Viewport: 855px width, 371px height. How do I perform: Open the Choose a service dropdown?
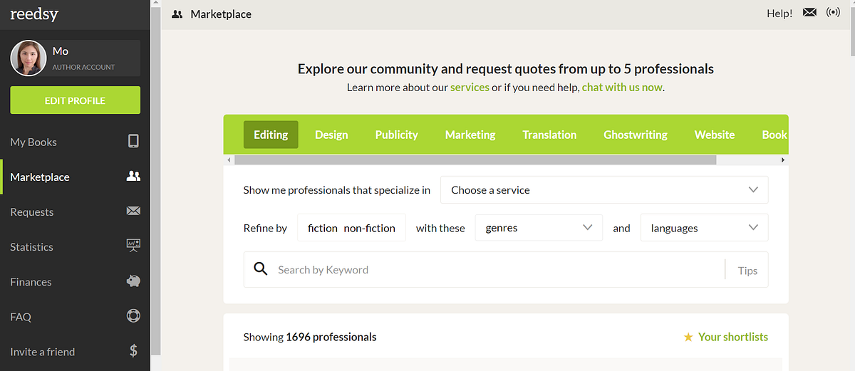pos(604,189)
